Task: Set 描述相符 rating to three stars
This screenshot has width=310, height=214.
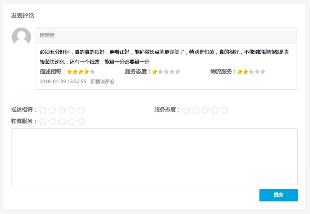Action: 62,110
